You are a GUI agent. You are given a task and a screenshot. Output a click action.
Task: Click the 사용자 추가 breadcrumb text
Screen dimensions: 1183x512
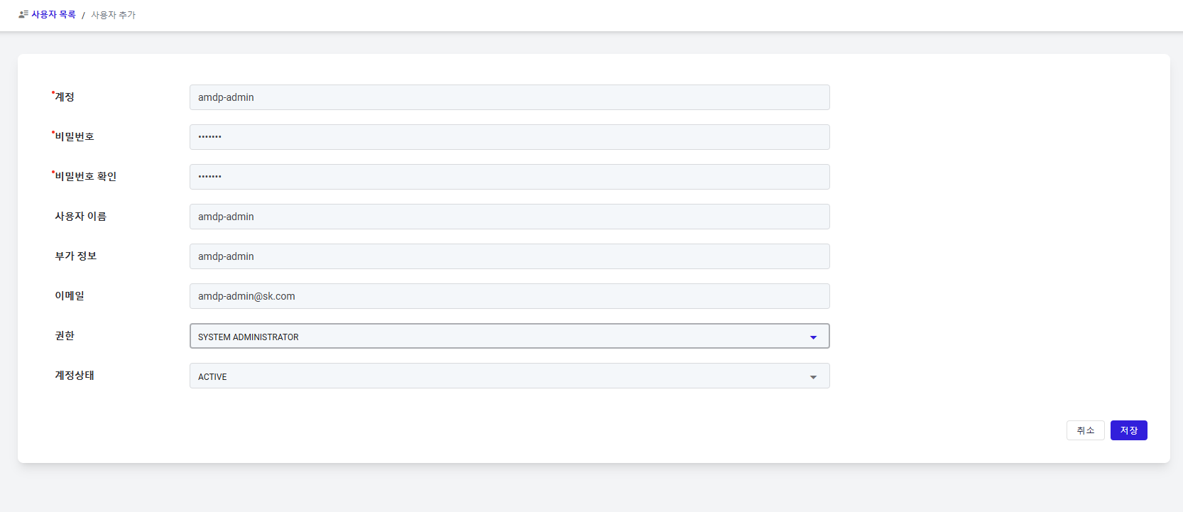(x=113, y=15)
